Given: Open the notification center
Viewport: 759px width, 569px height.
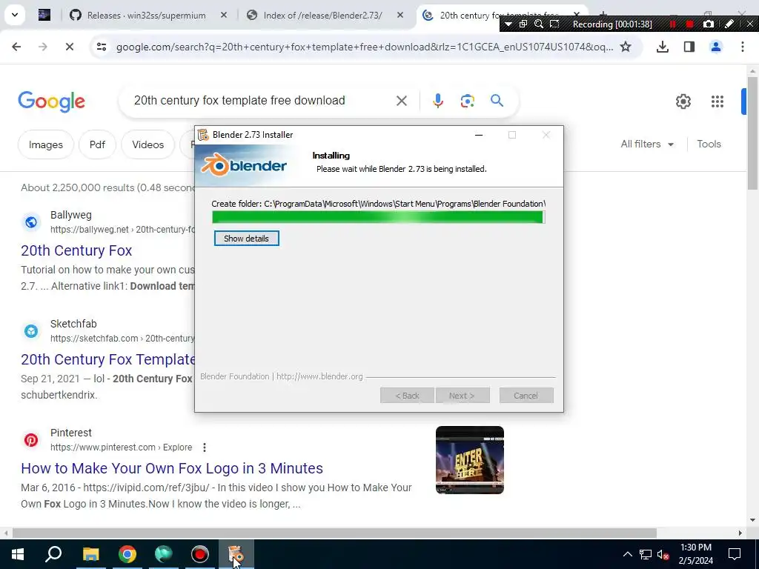Looking at the screenshot, I should [x=735, y=554].
